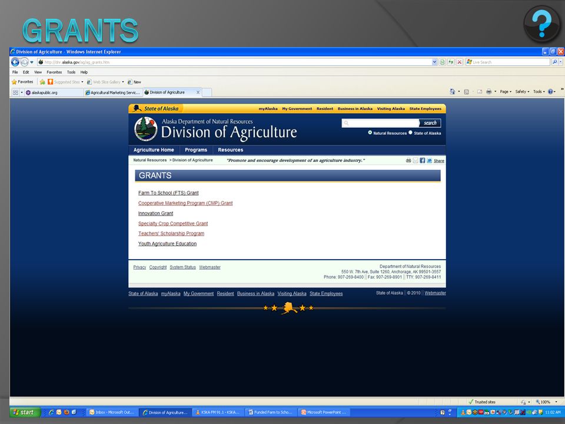Click the Windows Start button
565x424 pixels.
tap(25, 412)
